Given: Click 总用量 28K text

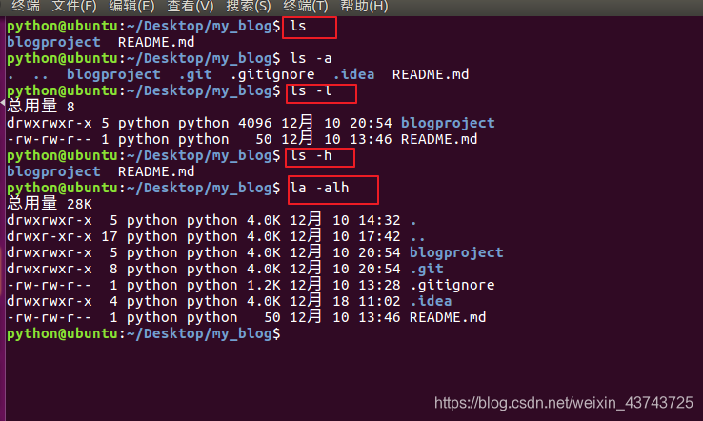Looking at the screenshot, I should pos(50,204).
